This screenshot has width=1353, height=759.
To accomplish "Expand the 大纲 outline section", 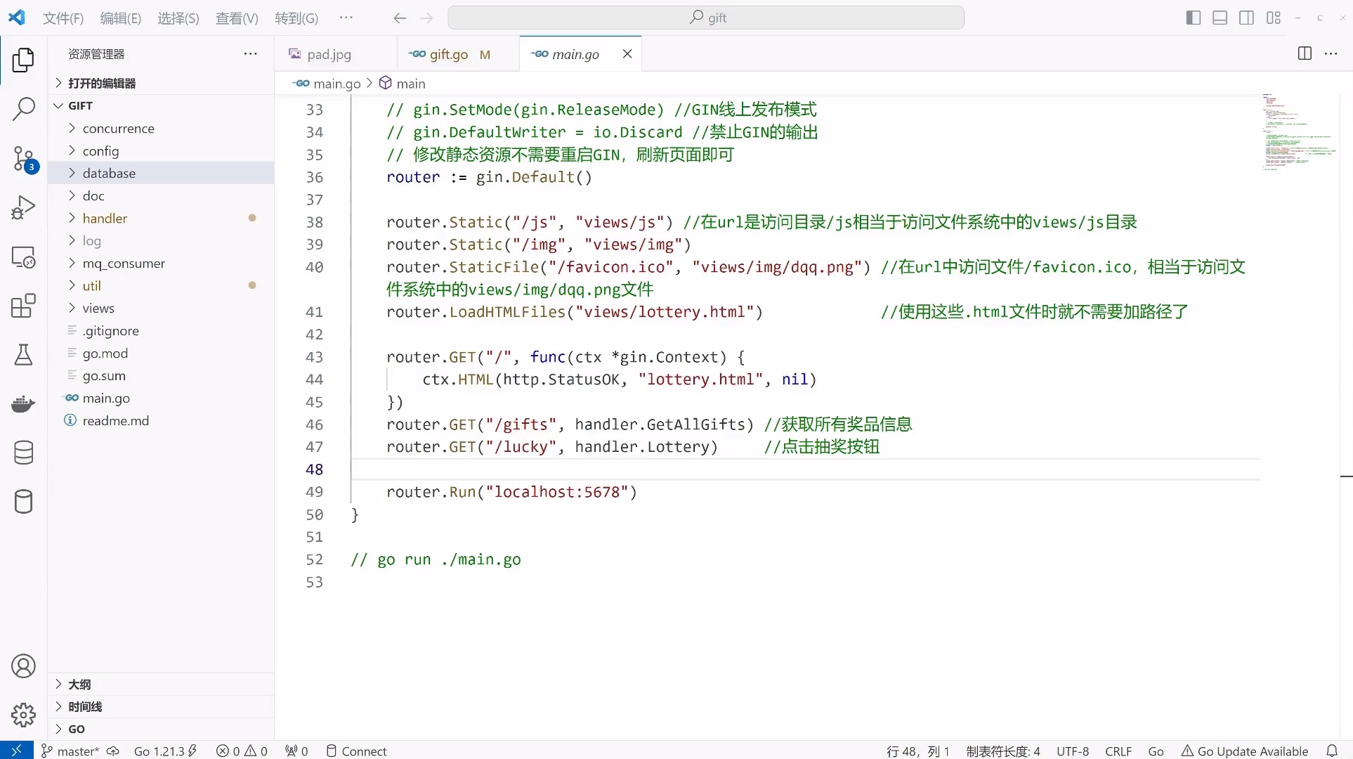I will (161, 684).
